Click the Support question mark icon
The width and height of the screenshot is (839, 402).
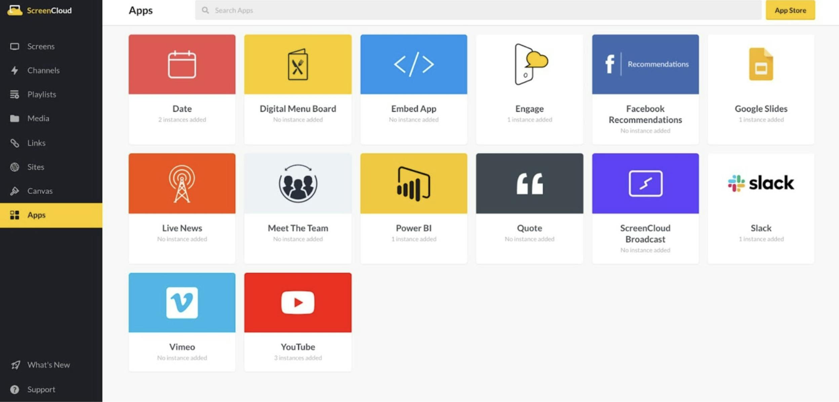(14, 390)
